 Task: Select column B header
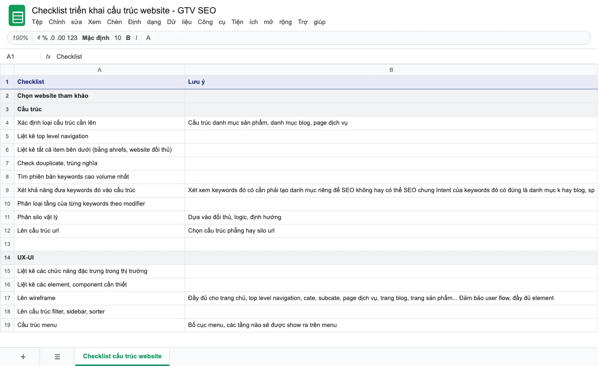[x=391, y=70]
